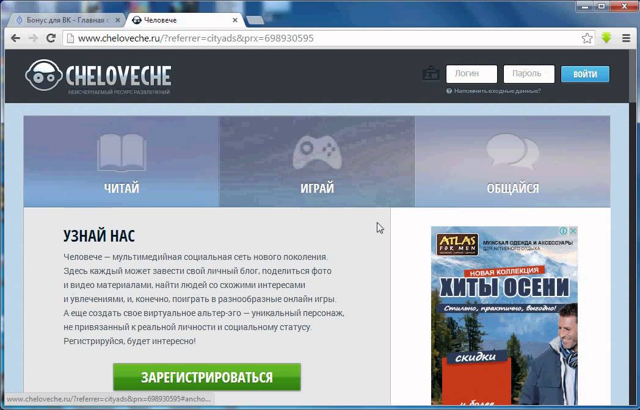Click the gamepad icon

(317, 153)
